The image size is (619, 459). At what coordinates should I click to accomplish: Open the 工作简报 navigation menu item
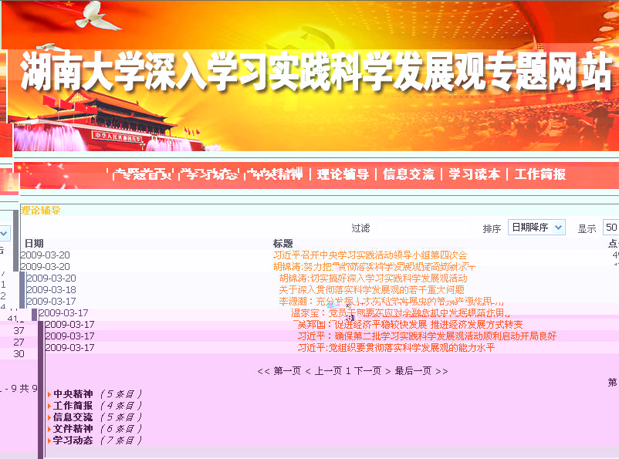[x=540, y=174]
